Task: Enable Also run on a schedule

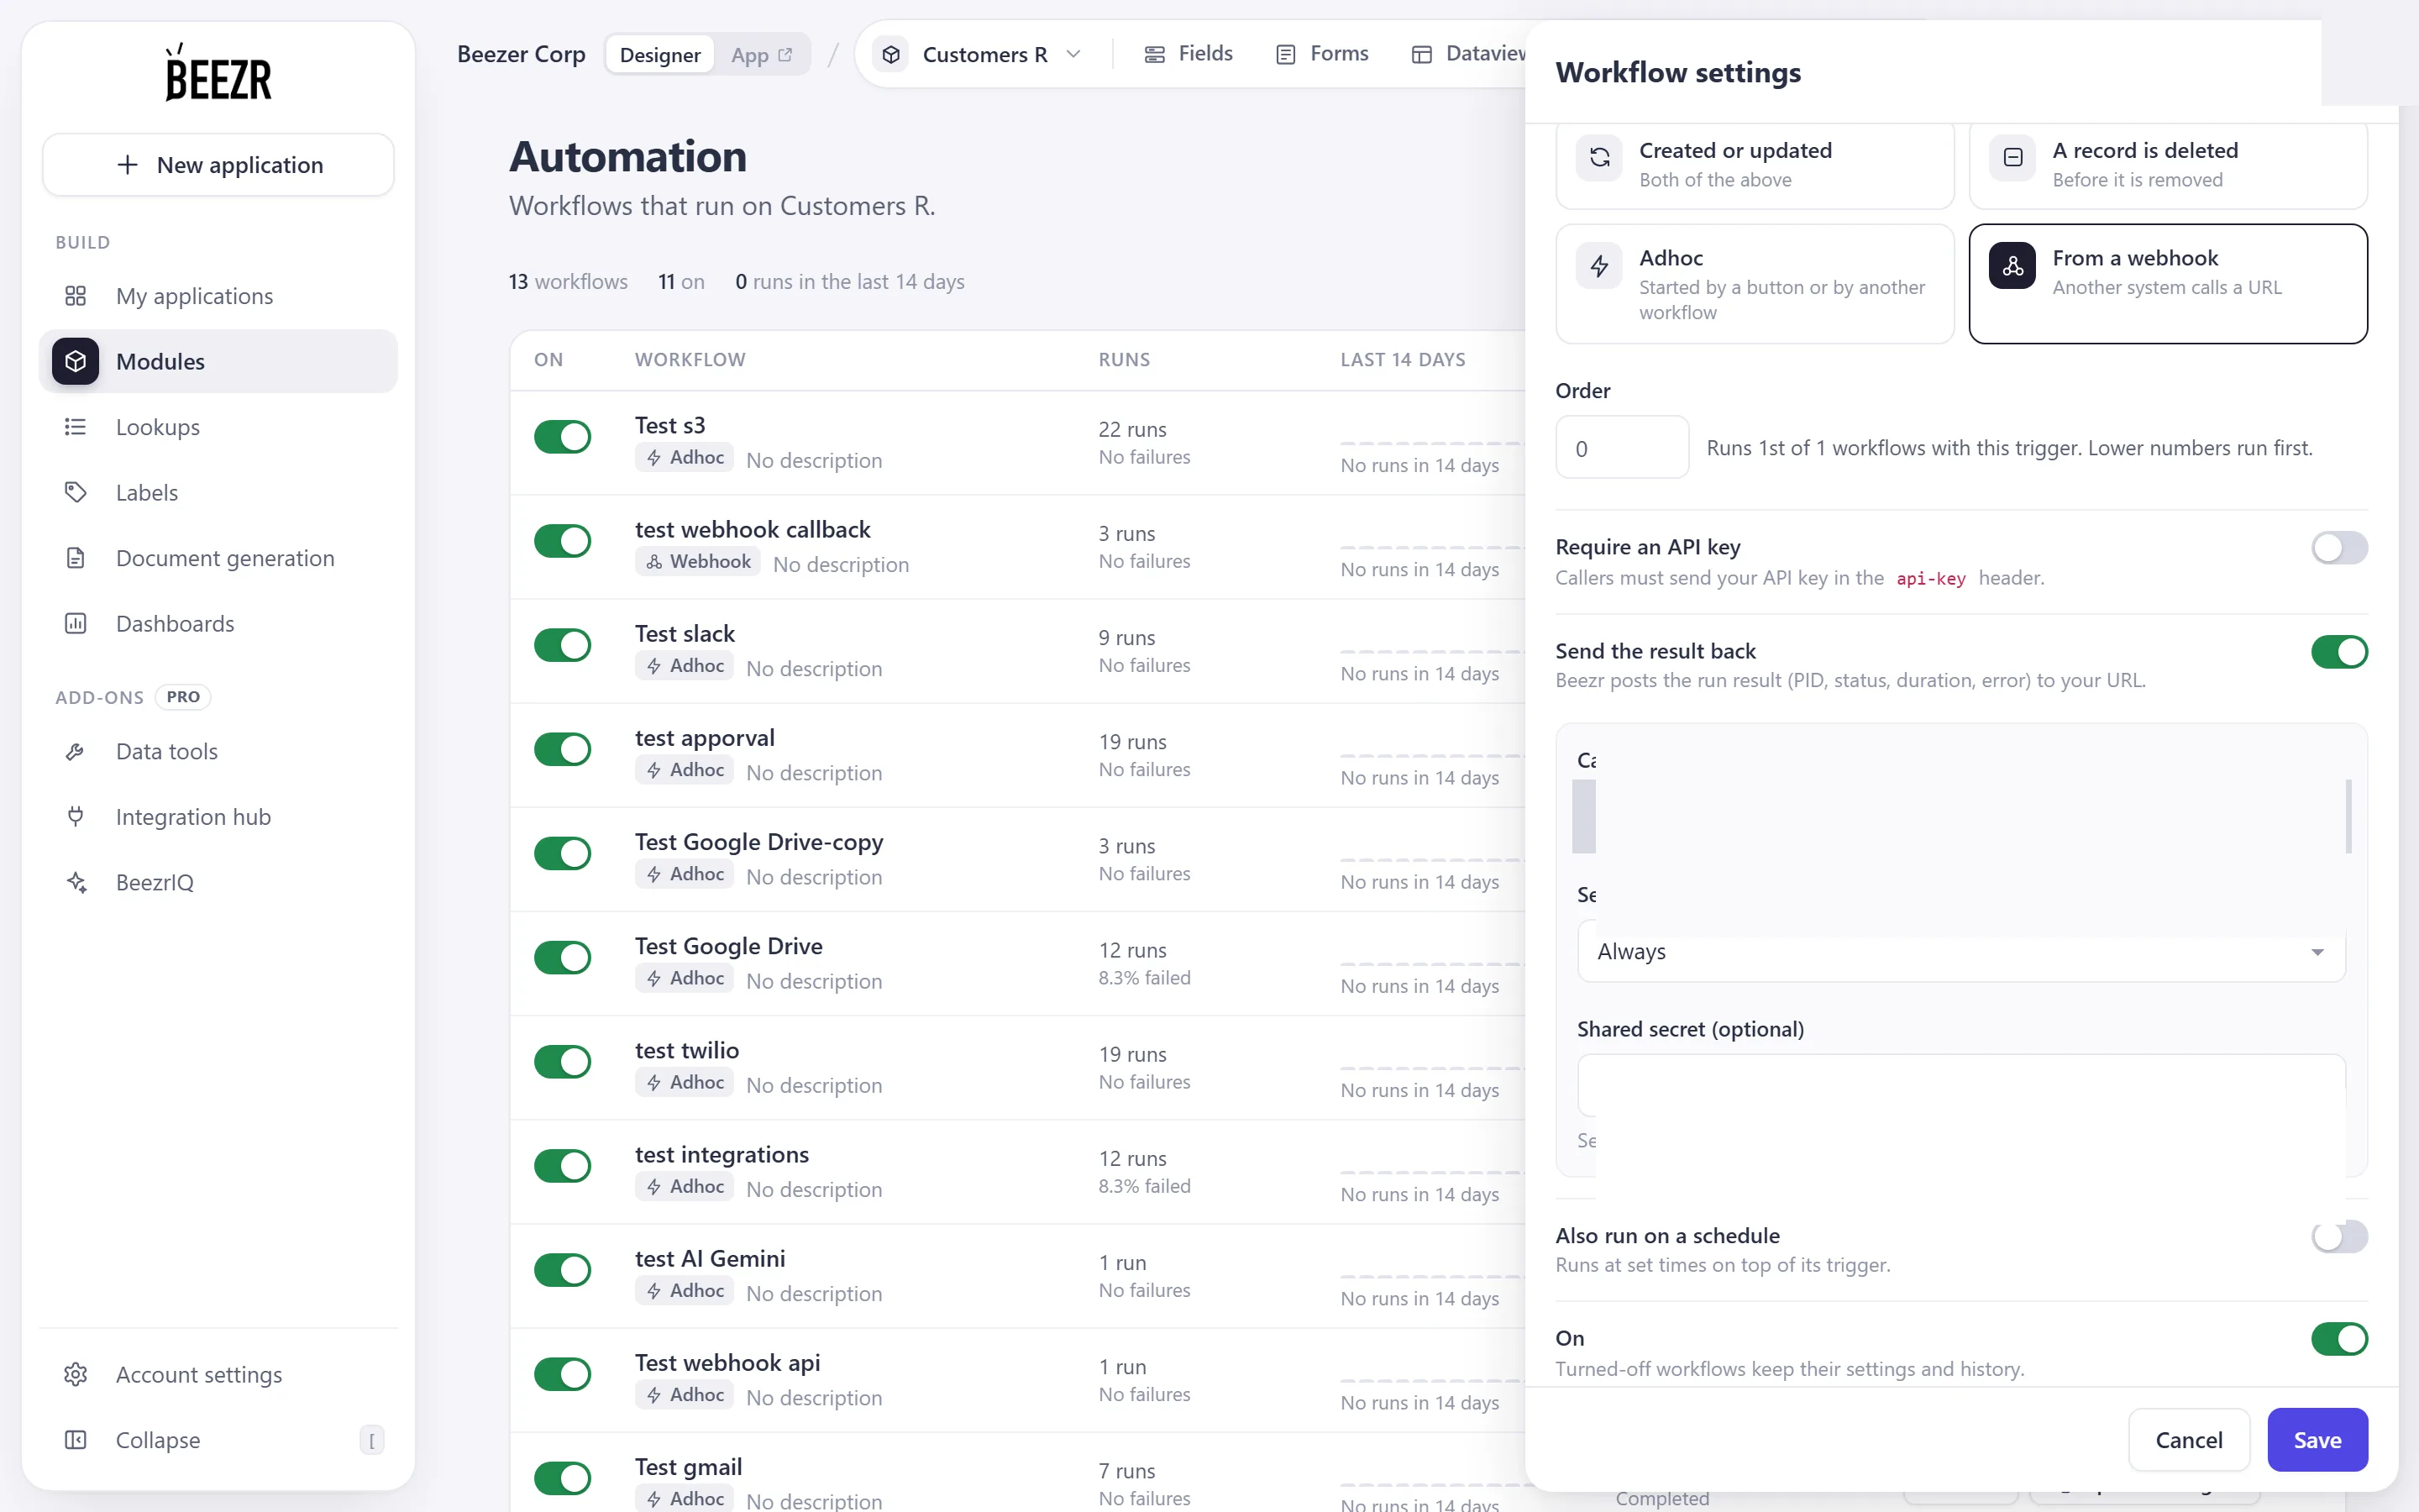Action: coord(2339,1237)
